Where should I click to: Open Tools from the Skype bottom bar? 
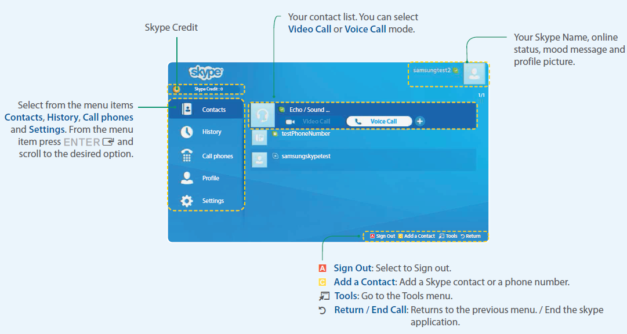pos(448,236)
